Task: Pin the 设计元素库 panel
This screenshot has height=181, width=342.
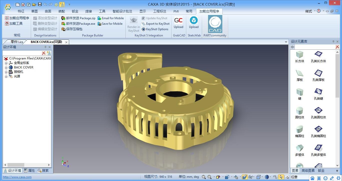Action: 333,41
